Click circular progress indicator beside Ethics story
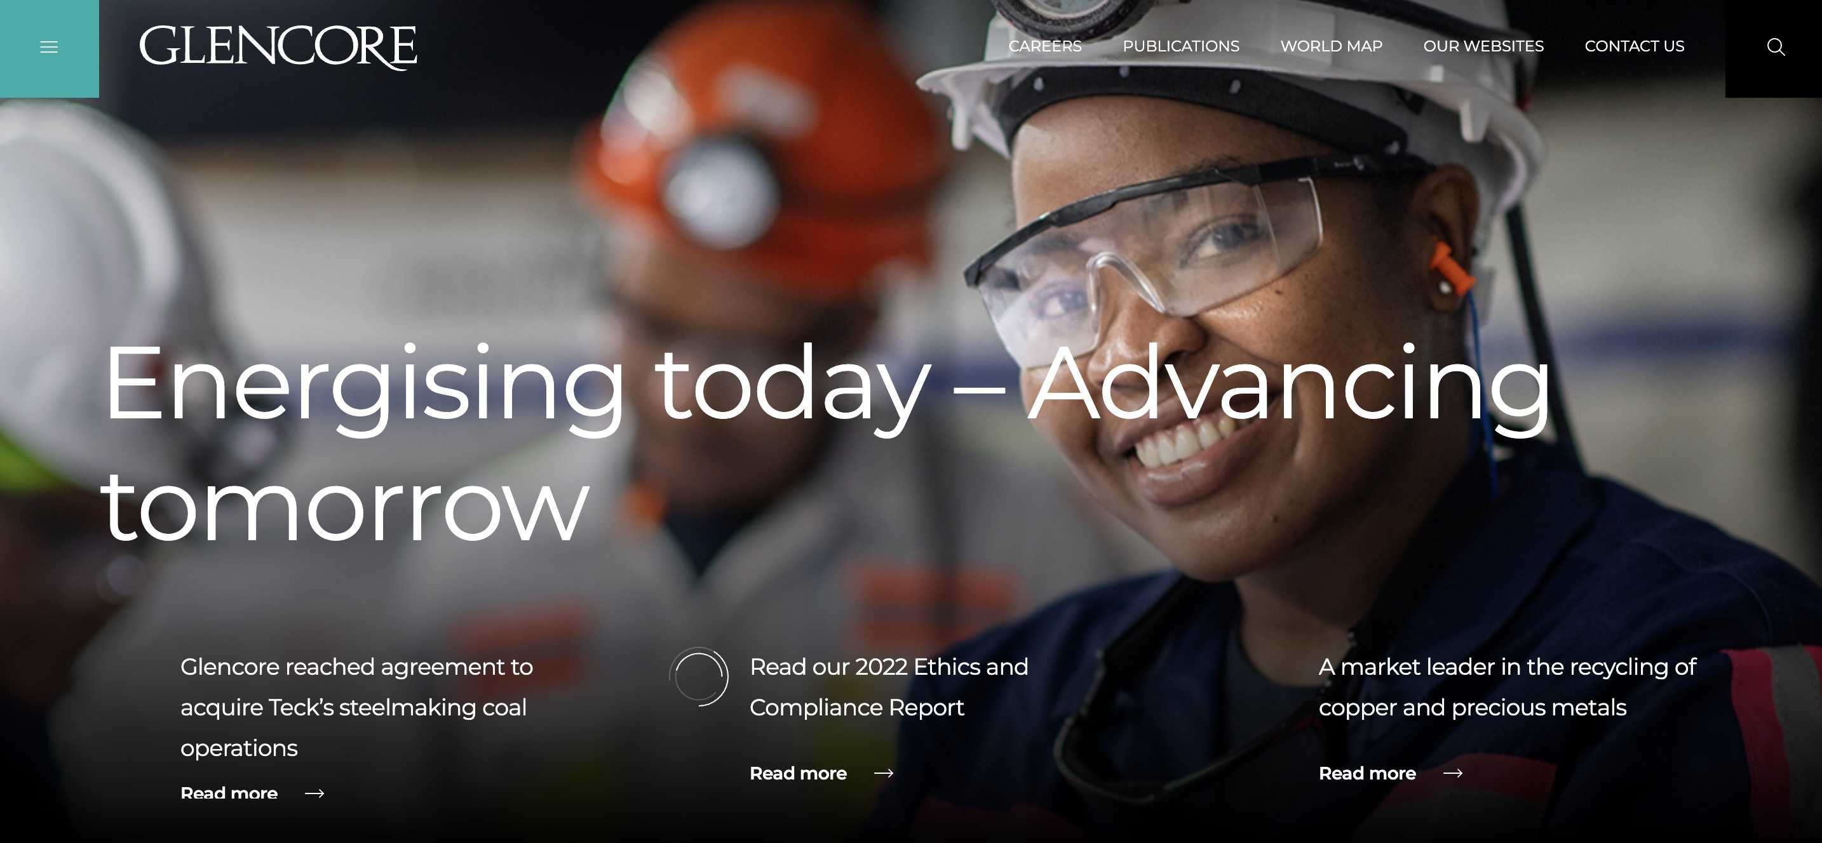This screenshot has width=1822, height=843. click(x=698, y=676)
